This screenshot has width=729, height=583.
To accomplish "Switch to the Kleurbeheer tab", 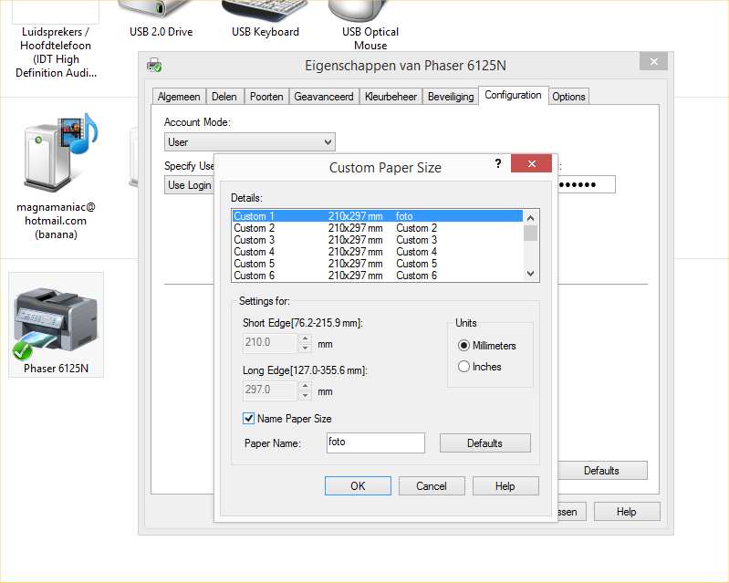I will 391,97.
